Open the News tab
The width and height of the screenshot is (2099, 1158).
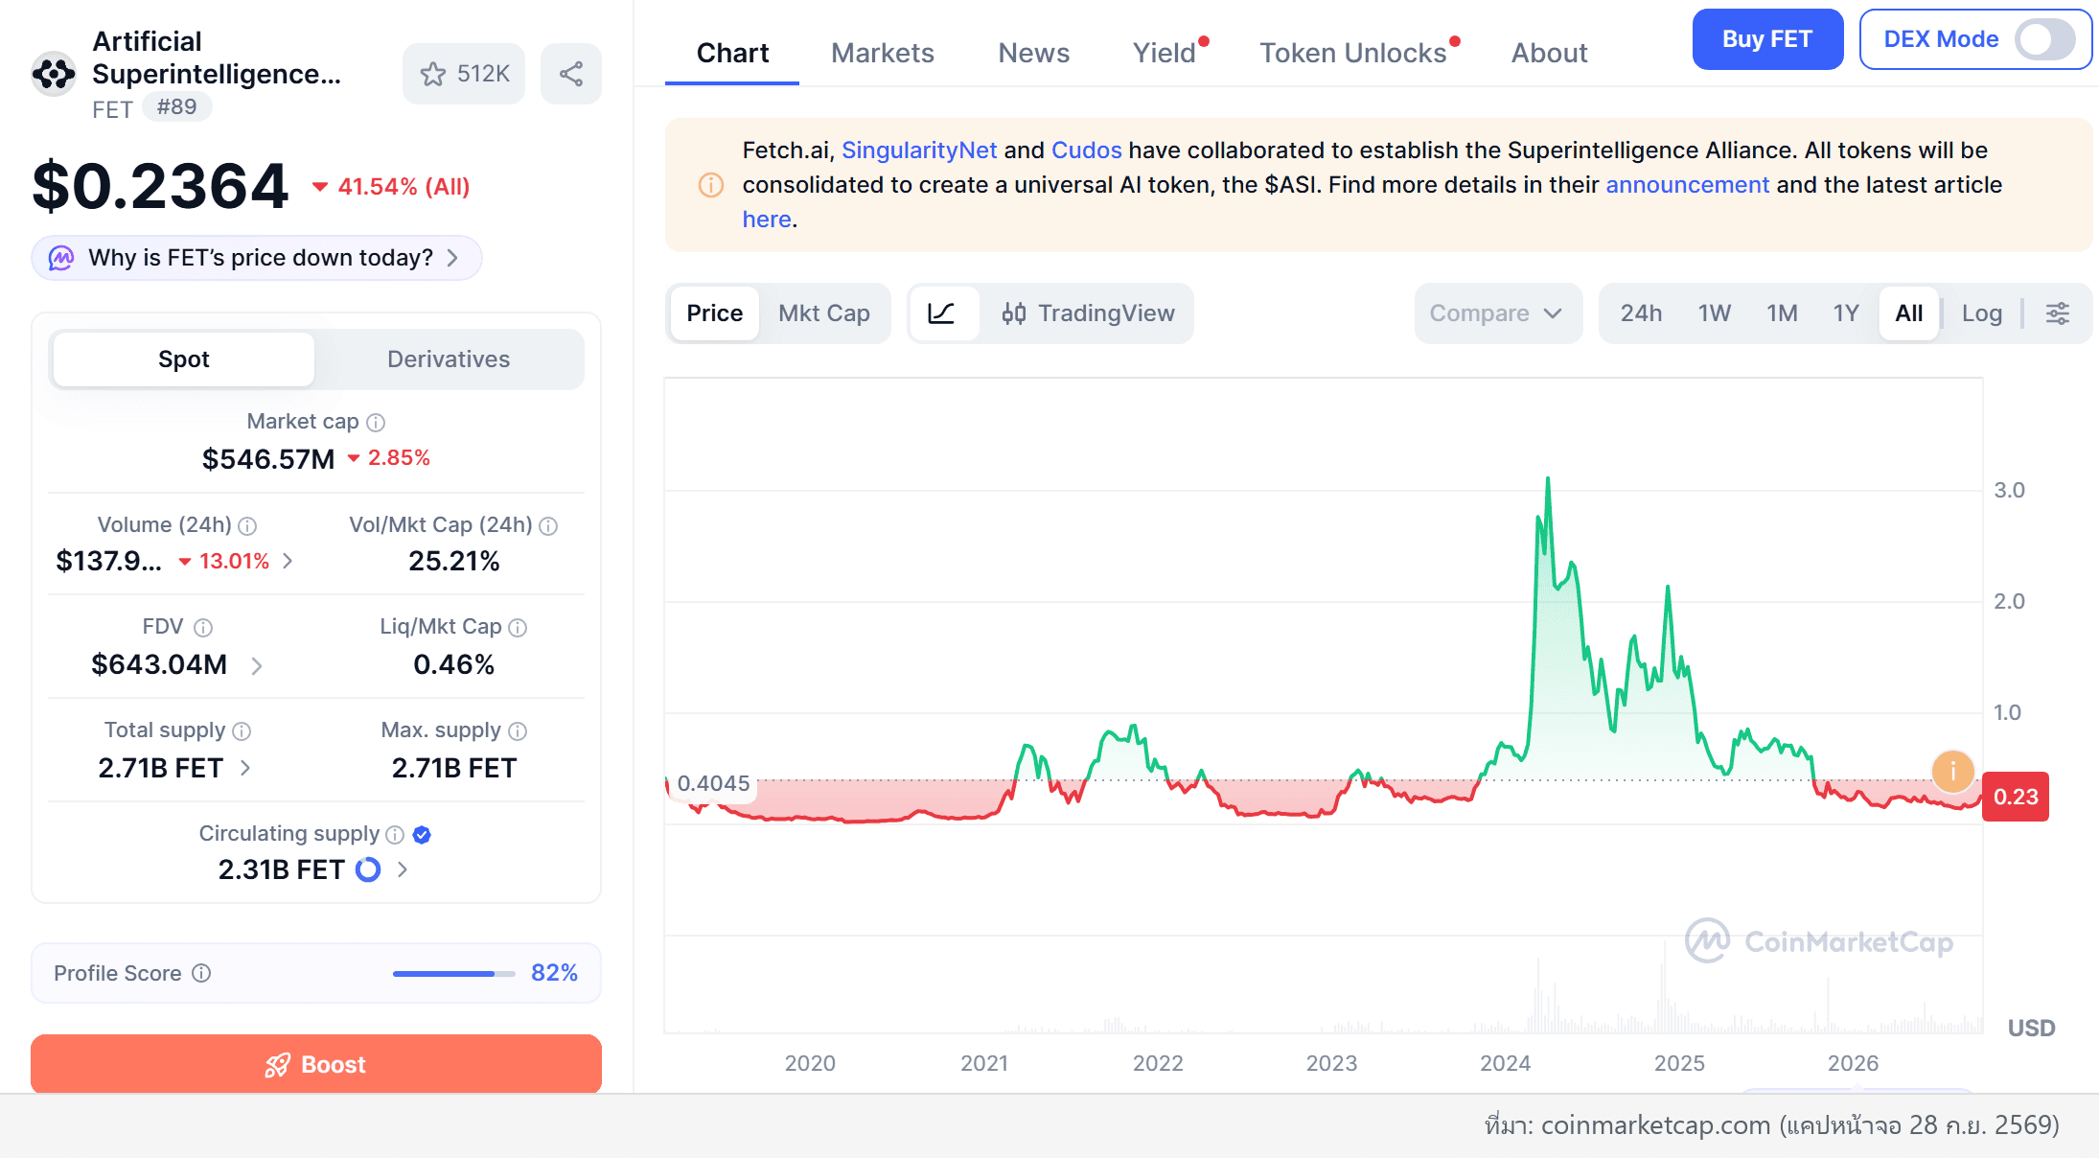point(1033,53)
